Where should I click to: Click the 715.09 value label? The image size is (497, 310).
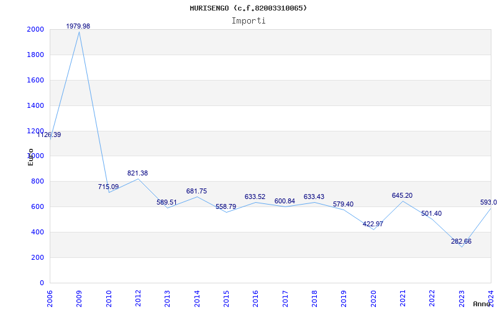tap(108, 187)
